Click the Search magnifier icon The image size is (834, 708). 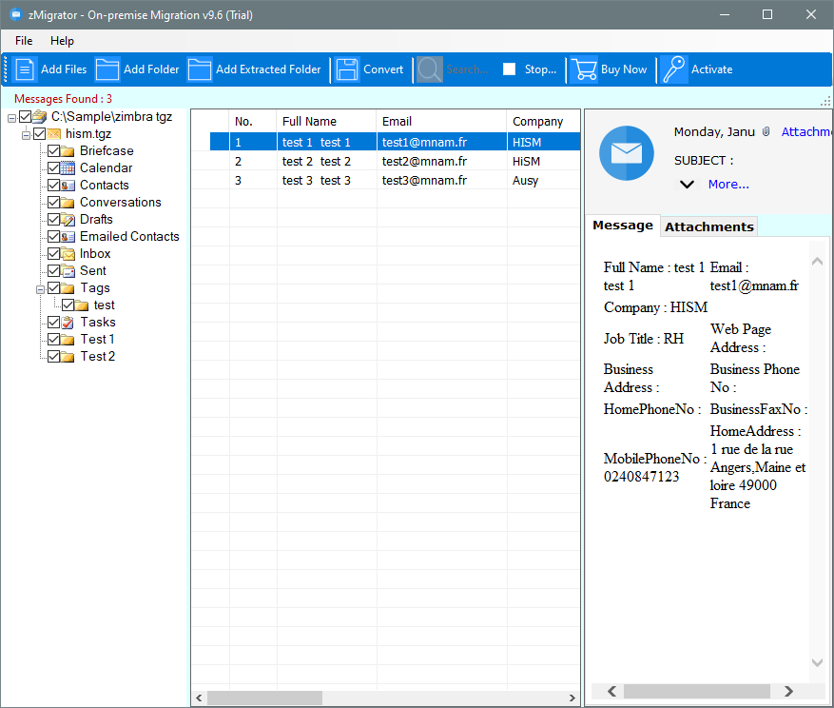pyautogui.click(x=429, y=69)
